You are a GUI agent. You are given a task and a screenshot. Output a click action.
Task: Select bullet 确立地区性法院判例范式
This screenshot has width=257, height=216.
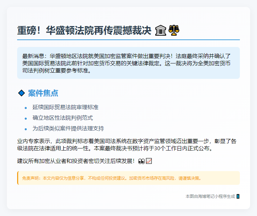click(x=63, y=118)
